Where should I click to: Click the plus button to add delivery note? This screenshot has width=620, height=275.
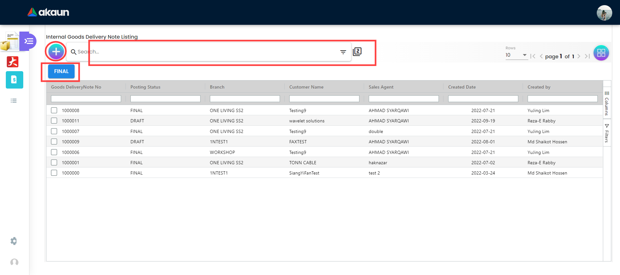point(56,52)
